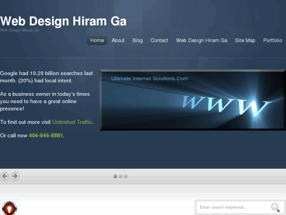Click the Unlimited Traffic link
The image size is (286, 215).
72,122
